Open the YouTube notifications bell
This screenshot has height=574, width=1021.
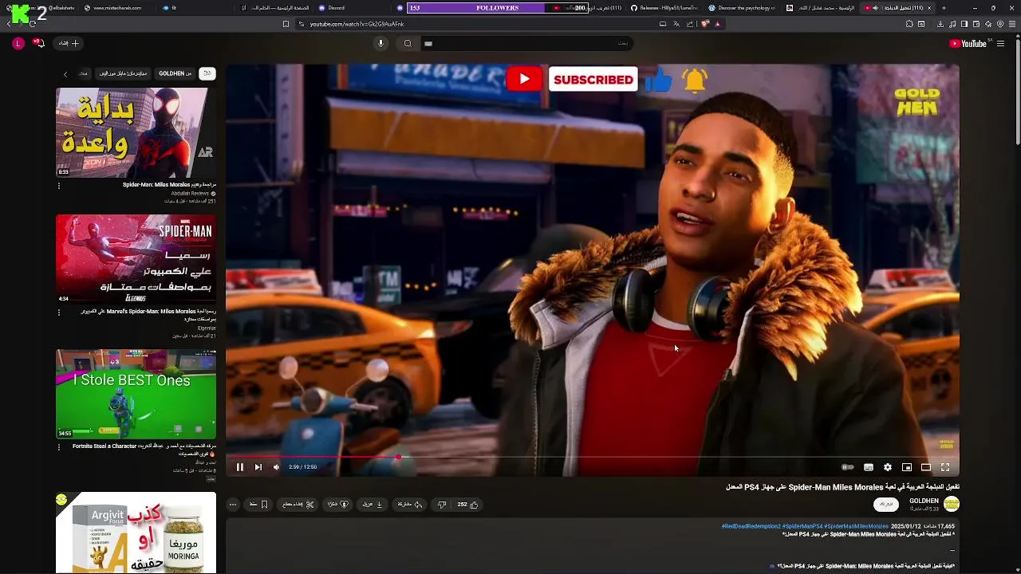(x=39, y=44)
